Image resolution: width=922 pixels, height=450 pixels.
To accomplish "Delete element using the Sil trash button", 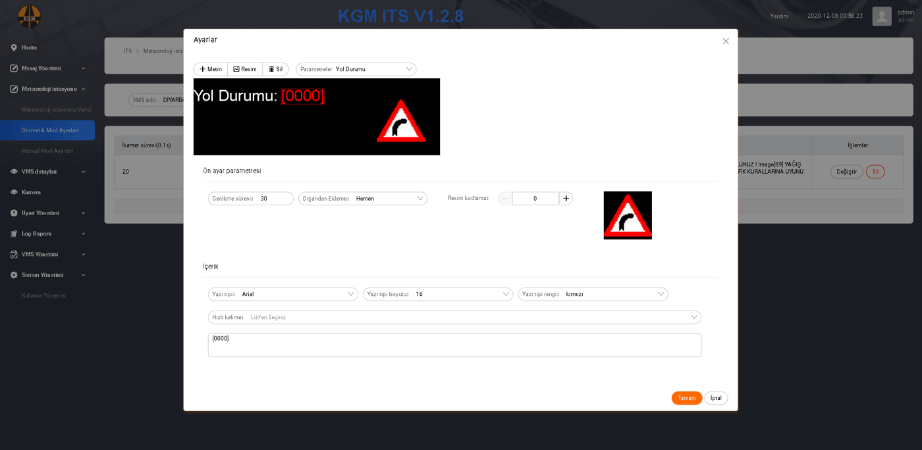I will point(275,69).
